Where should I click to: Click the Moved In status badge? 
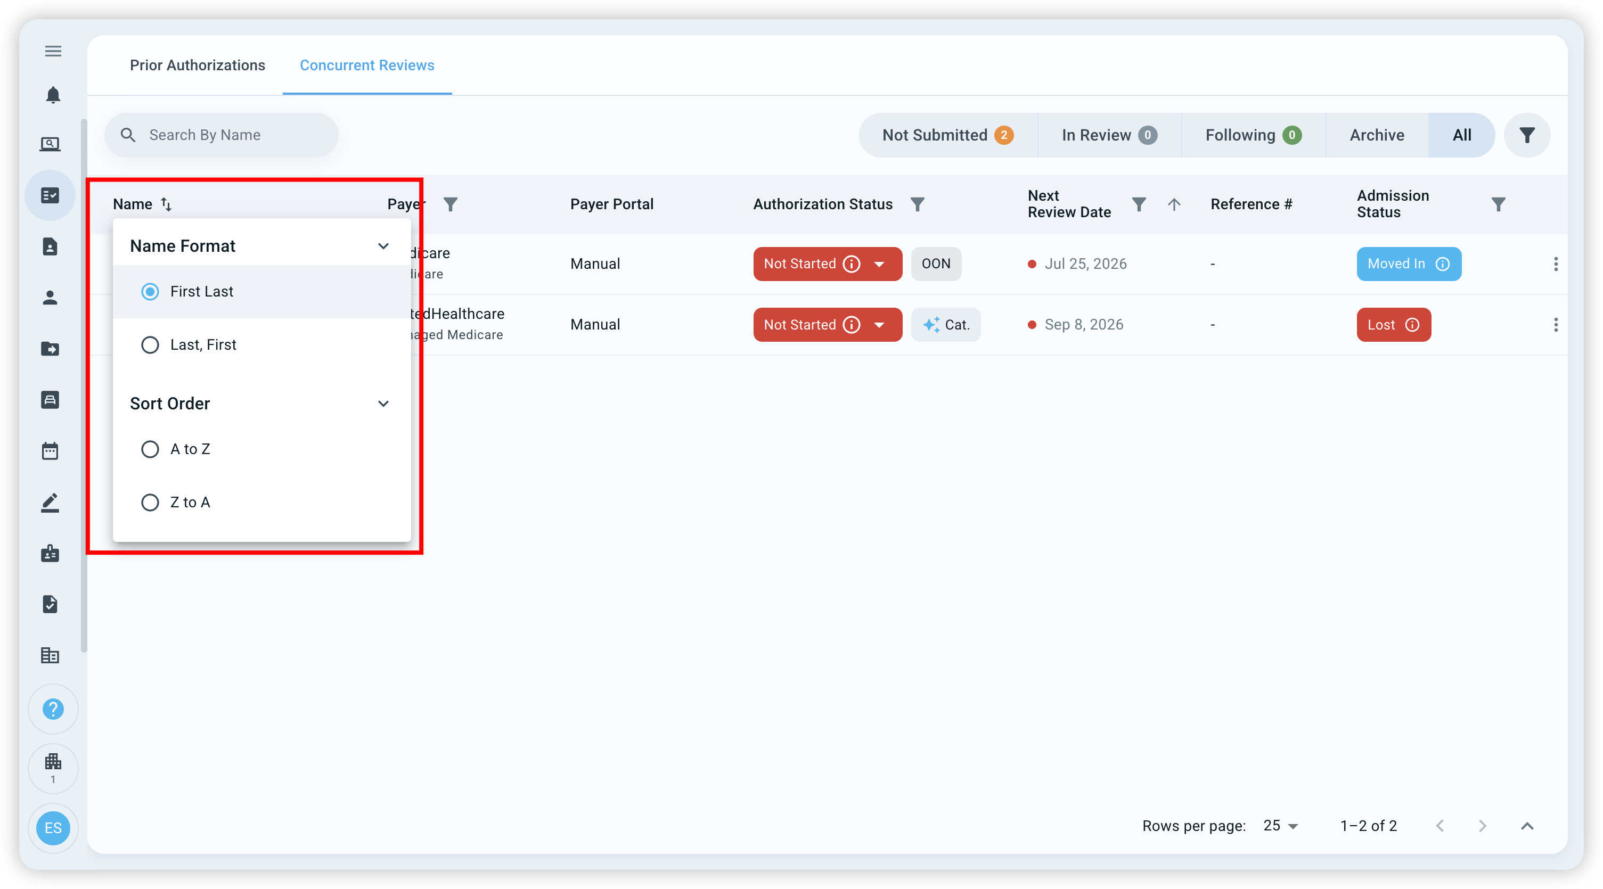click(1409, 264)
